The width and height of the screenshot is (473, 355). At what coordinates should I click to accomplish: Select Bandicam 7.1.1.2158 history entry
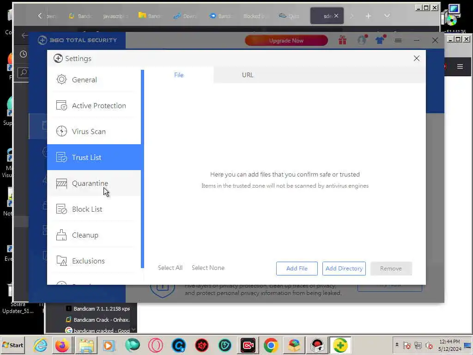pyautogui.click(x=98, y=308)
